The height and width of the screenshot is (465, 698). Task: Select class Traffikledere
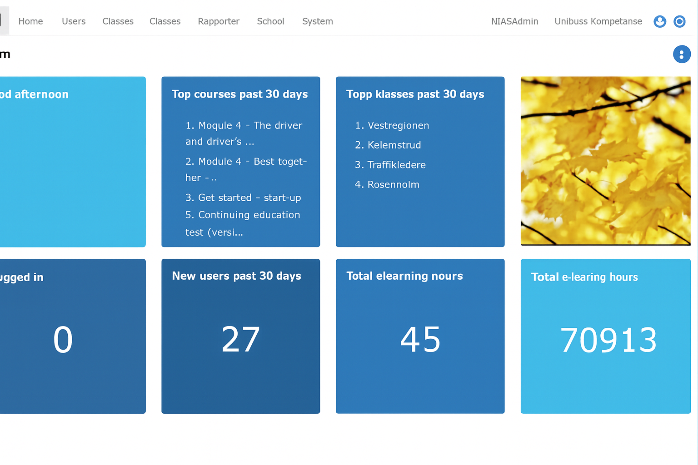(390, 165)
